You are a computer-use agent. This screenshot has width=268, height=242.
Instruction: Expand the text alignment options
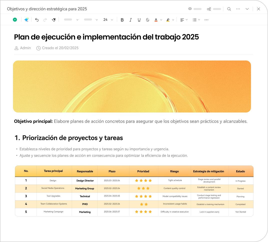pos(184,20)
